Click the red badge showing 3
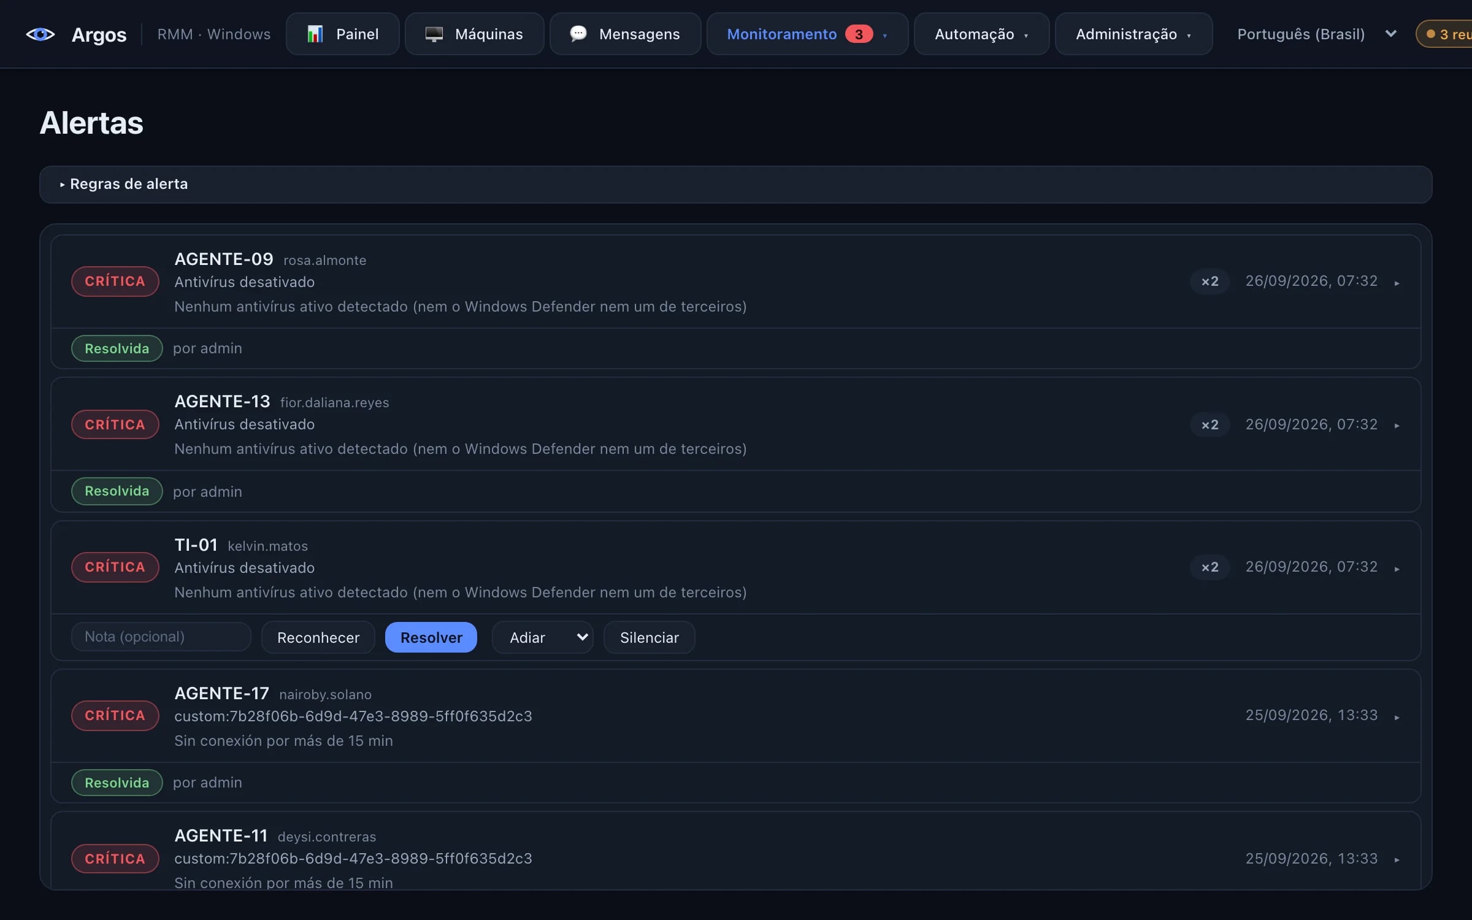 tap(859, 34)
